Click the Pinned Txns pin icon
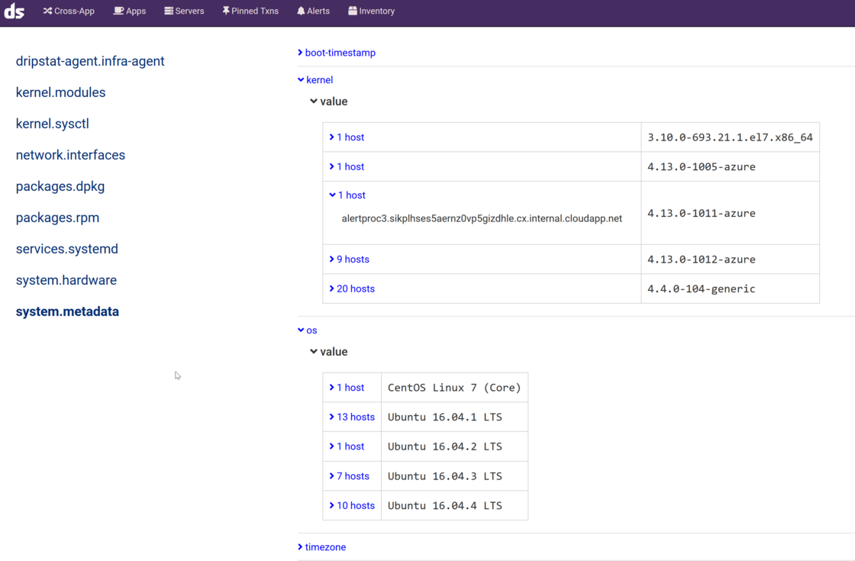Viewport: 855px width, 561px height. click(x=226, y=11)
